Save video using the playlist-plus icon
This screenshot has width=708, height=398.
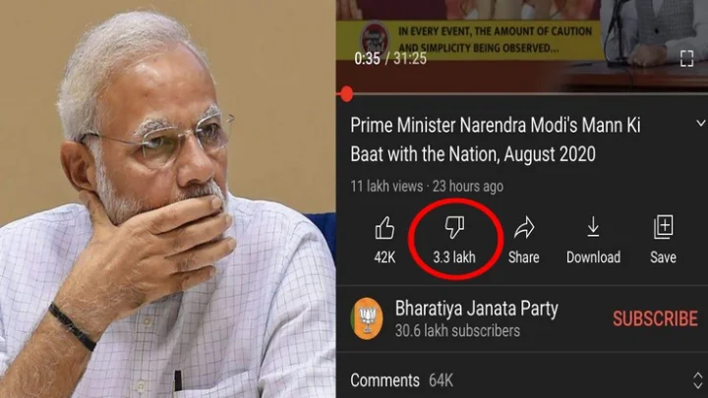pyautogui.click(x=664, y=227)
